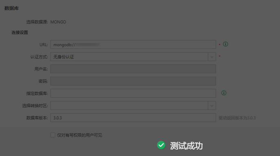Focus the 密码 password field
Image resolution: width=280 pixels, height=156 pixels.
(x=133, y=81)
